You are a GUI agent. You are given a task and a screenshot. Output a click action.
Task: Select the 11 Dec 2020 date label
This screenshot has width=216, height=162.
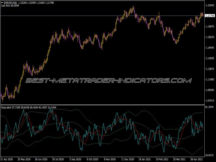(x=127, y=159)
